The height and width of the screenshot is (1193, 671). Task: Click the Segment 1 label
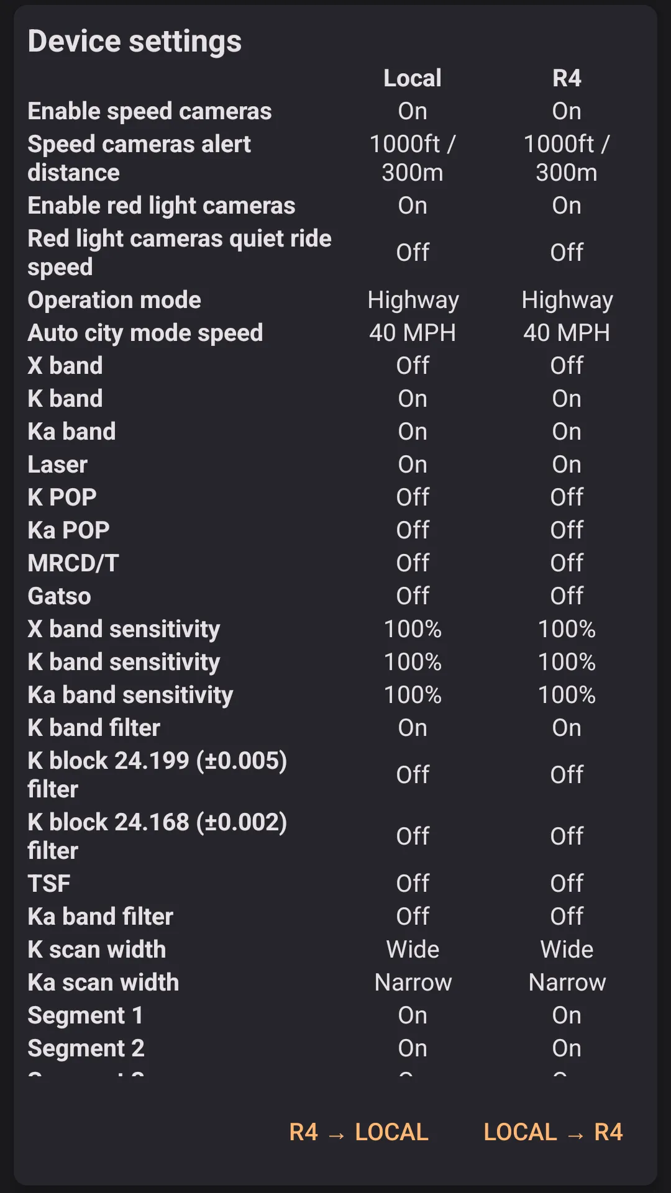coord(86,1015)
